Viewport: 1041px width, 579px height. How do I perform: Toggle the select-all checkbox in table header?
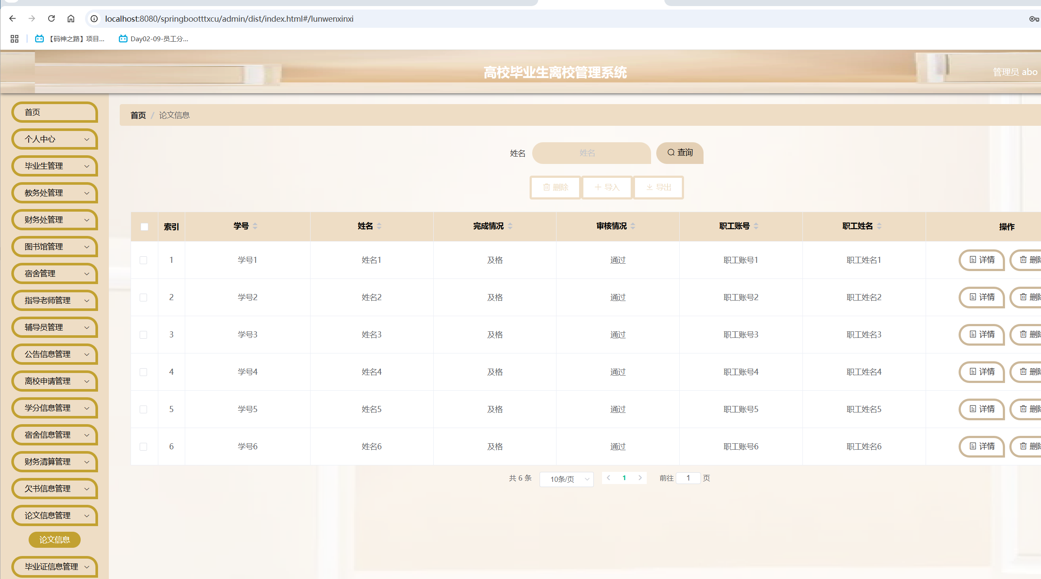(144, 227)
